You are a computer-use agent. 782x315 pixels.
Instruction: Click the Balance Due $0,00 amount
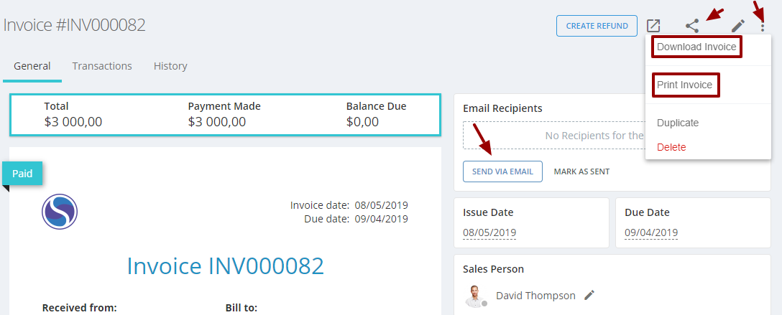click(362, 121)
